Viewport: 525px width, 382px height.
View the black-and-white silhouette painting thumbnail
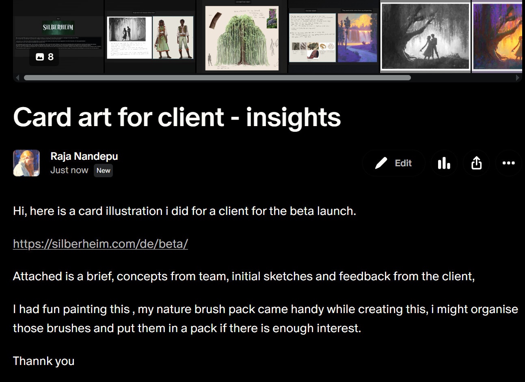pos(425,36)
